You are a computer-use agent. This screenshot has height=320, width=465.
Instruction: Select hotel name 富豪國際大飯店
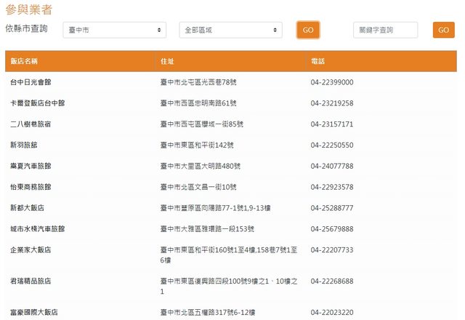(34, 312)
